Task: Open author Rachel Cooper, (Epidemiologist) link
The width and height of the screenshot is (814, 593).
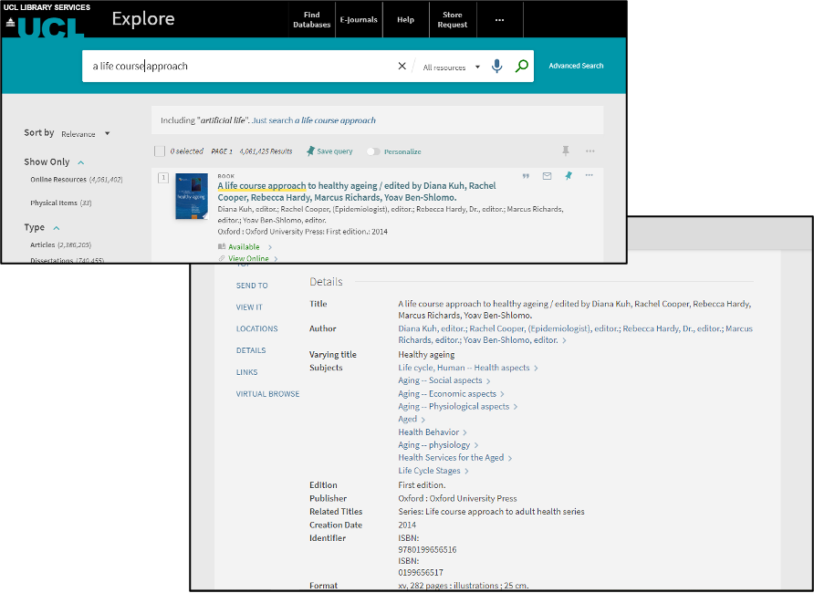Action: 544,328
